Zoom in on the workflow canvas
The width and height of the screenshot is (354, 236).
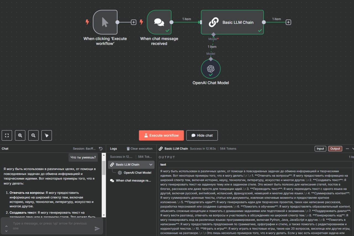point(20,135)
